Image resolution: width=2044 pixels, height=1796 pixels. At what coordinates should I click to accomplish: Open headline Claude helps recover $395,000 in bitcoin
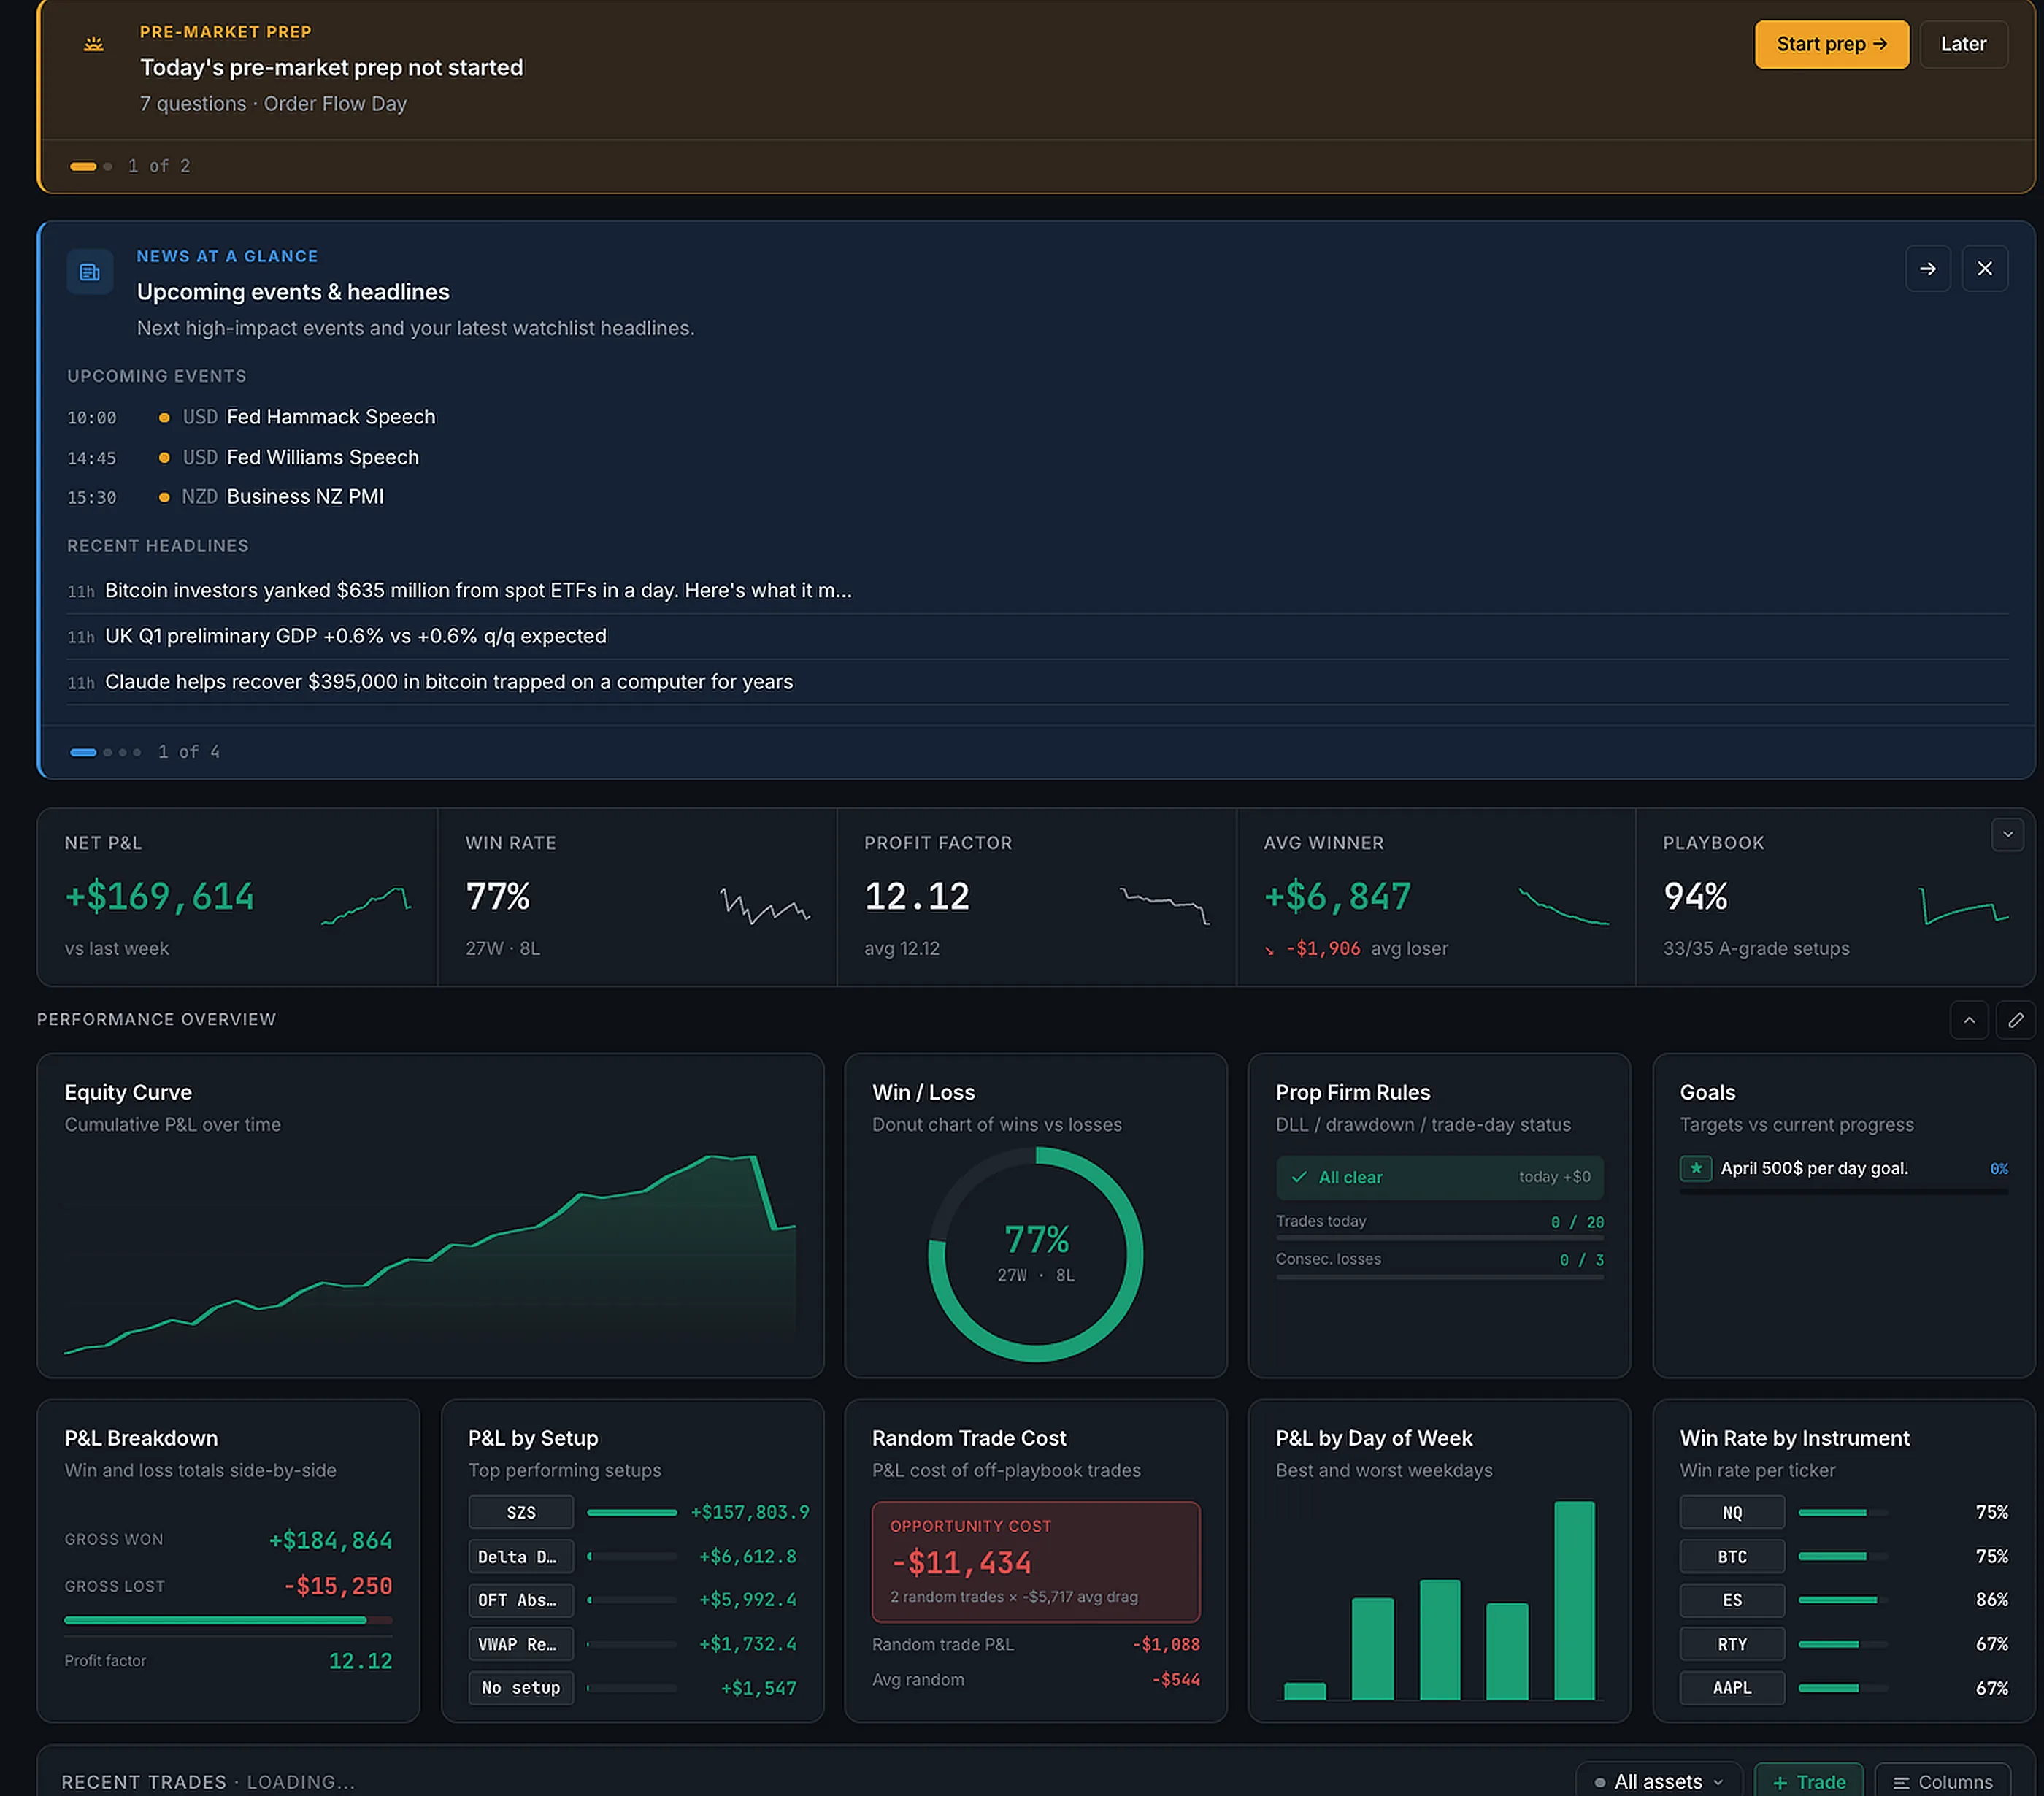[x=448, y=682]
